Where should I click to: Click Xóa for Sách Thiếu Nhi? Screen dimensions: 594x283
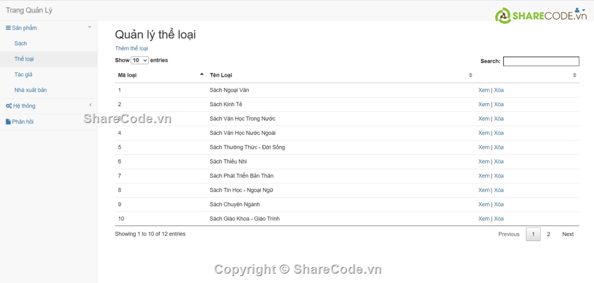point(499,162)
